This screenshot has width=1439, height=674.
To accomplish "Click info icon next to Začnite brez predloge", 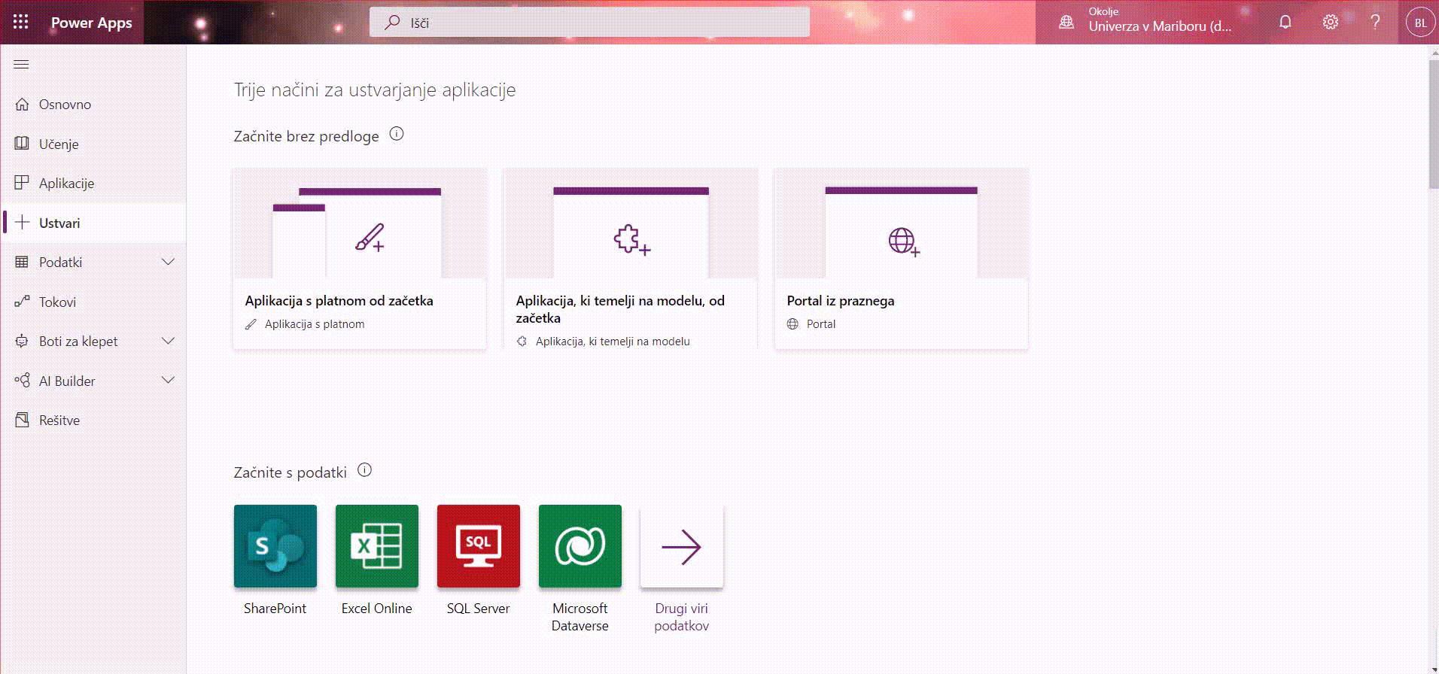I will [x=397, y=134].
